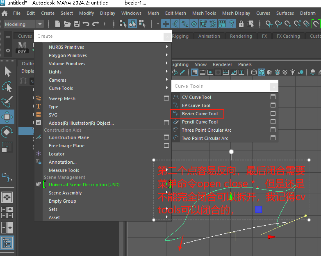Click the pUV shelf button
The width and height of the screenshot is (321, 256).
[x=22, y=48]
